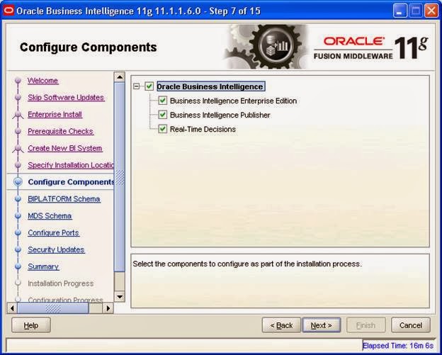Click the Configure Components current step bullet
Screen dimensions: 442x355
tap(18, 182)
